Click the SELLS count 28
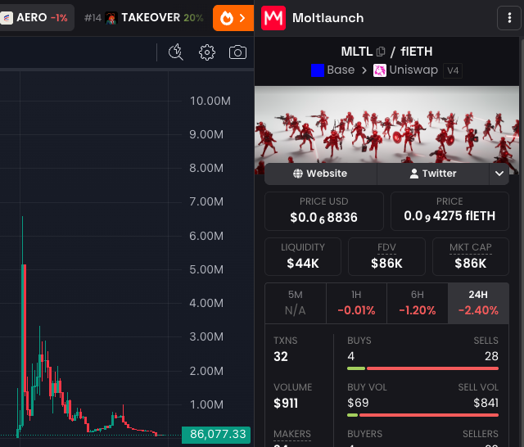Screen dimensions: 524x447 (491, 356)
